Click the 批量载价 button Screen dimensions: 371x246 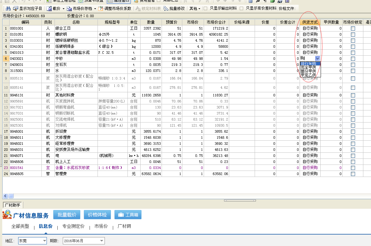click(x=67, y=214)
